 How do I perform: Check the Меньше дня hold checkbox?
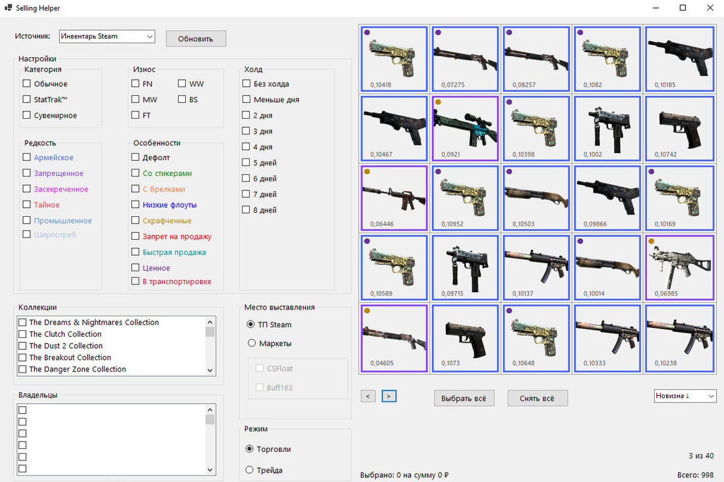click(x=246, y=99)
